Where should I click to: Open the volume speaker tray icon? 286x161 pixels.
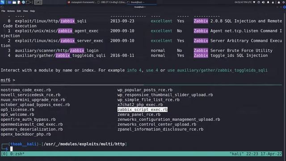pos(263,2)
